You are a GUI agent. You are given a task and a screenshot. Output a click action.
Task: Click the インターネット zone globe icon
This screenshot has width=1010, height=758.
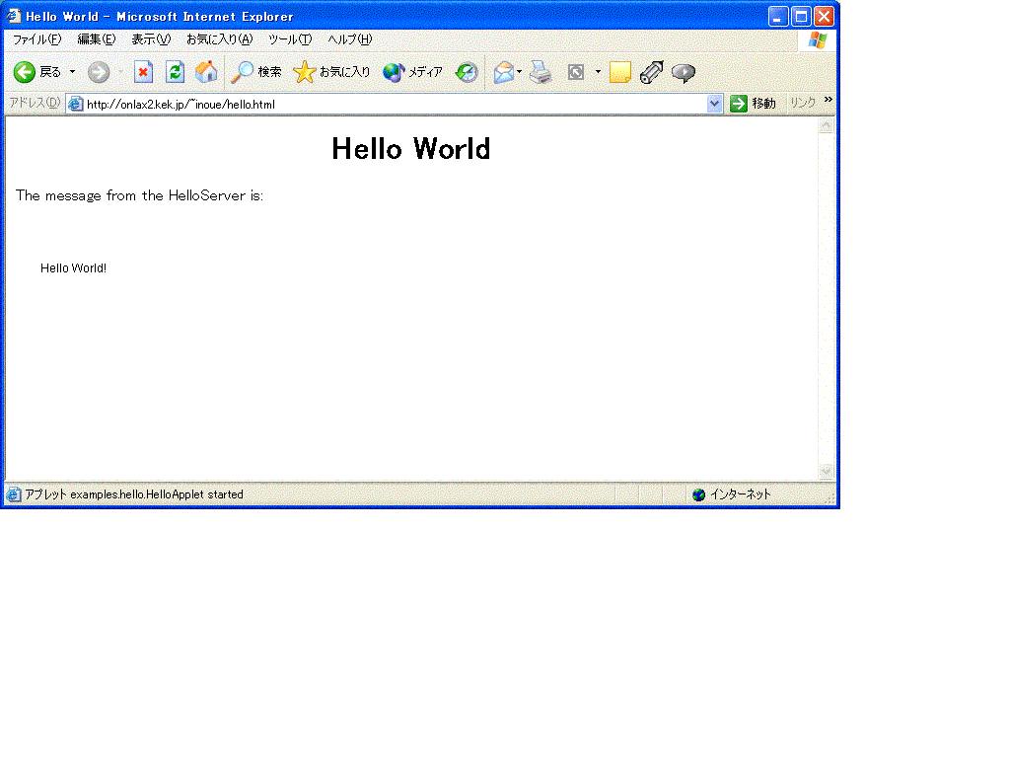[699, 494]
